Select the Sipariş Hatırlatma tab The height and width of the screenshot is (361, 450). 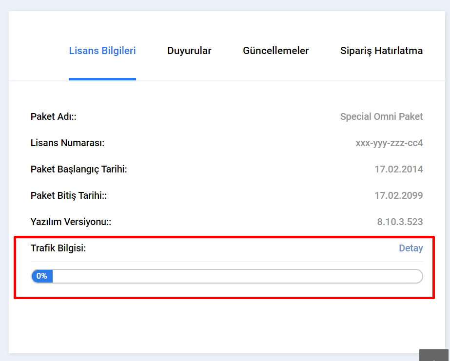point(381,51)
